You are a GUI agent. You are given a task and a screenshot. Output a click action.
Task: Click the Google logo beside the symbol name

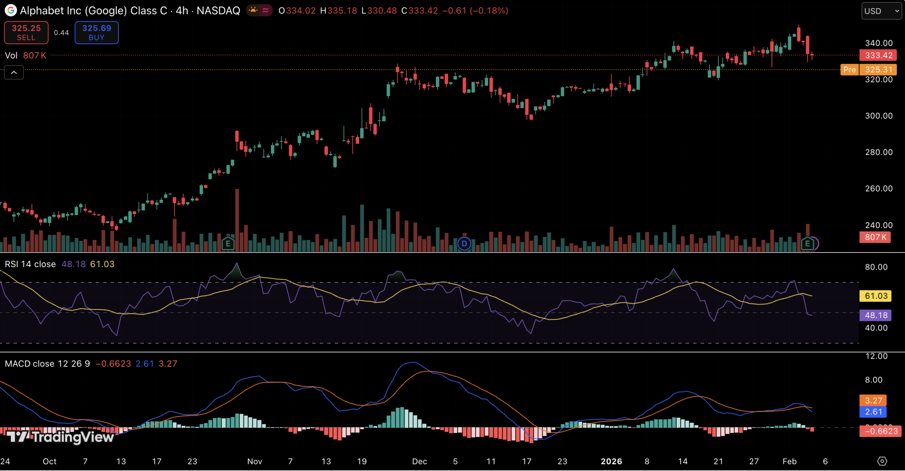tap(11, 10)
